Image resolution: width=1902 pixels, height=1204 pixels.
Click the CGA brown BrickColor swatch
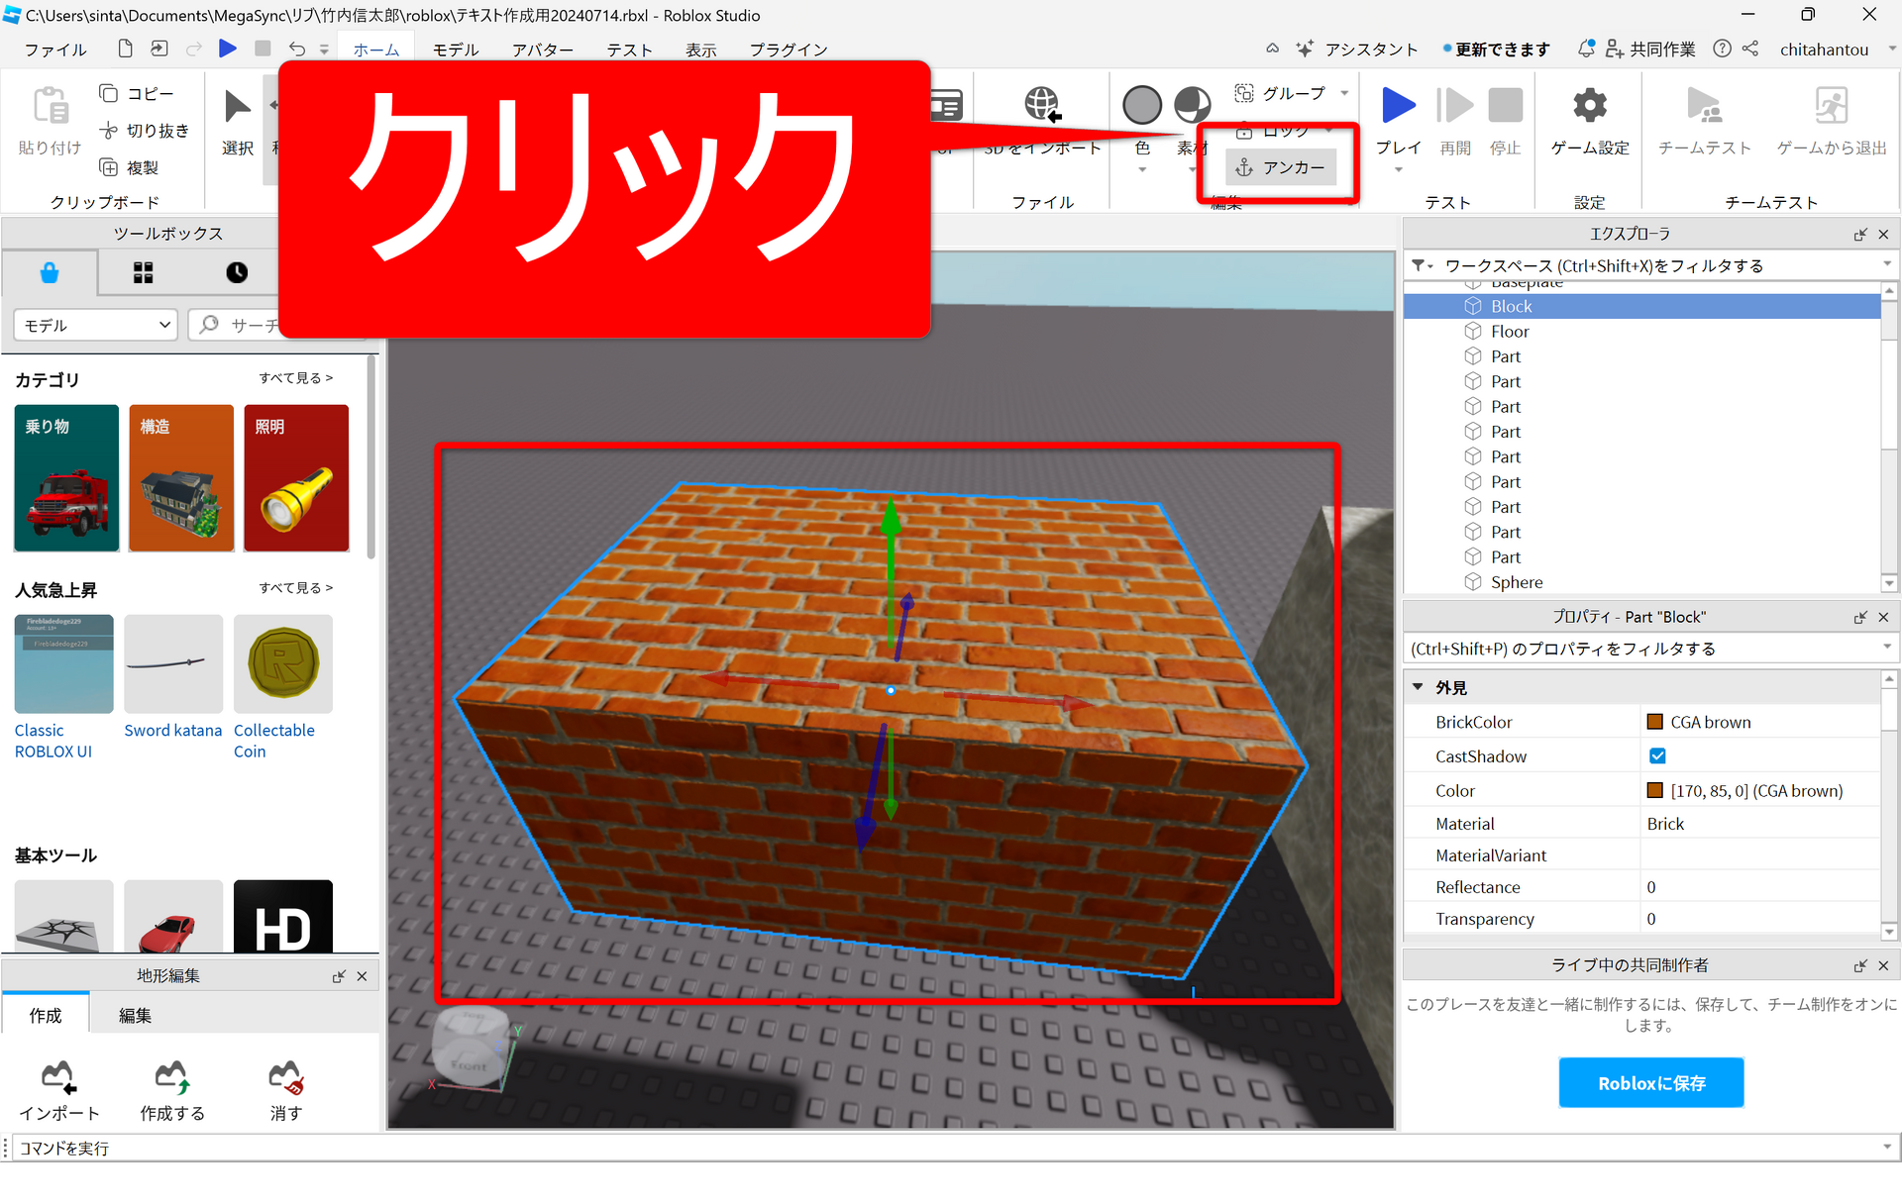pos(1654,722)
